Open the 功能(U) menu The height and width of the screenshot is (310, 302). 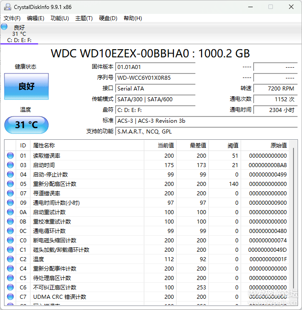coord(60,18)
